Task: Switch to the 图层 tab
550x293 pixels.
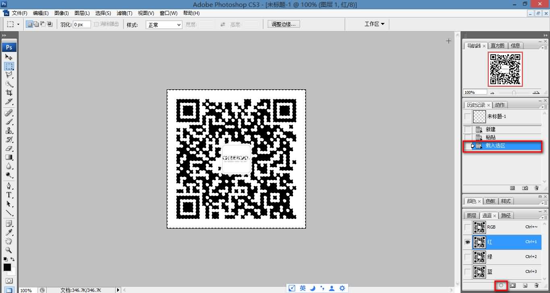Action: (471, 215)
